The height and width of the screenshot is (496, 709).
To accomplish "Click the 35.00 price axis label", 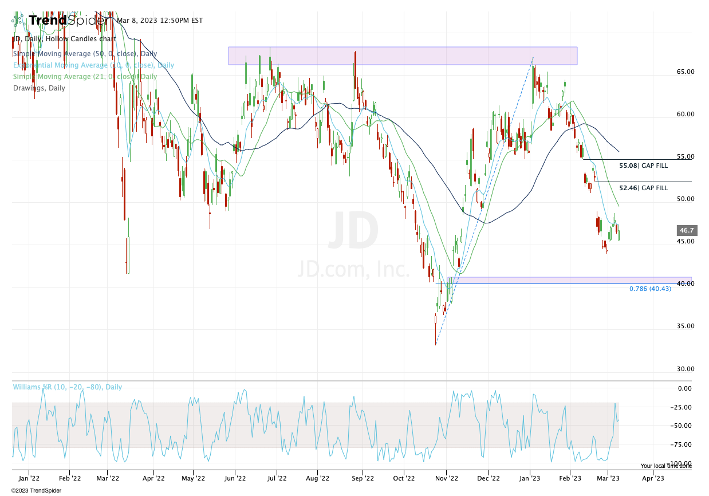I will (686, 326).
